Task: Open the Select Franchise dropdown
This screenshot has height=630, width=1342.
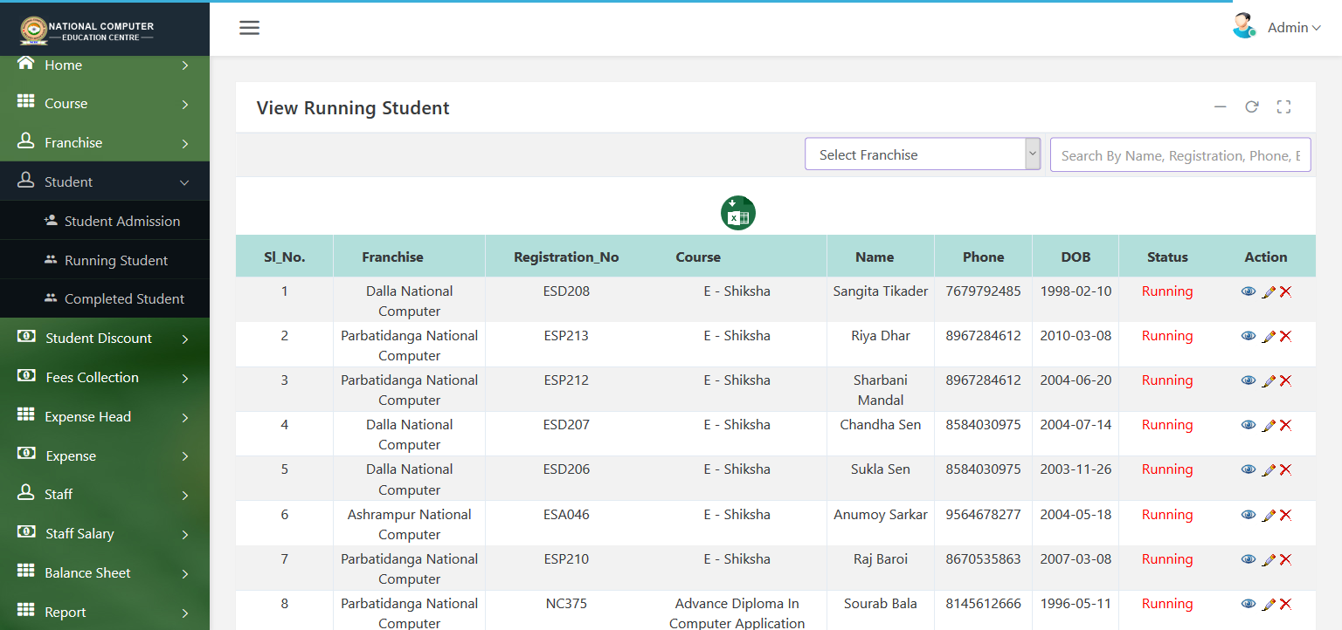Action: 923,154
